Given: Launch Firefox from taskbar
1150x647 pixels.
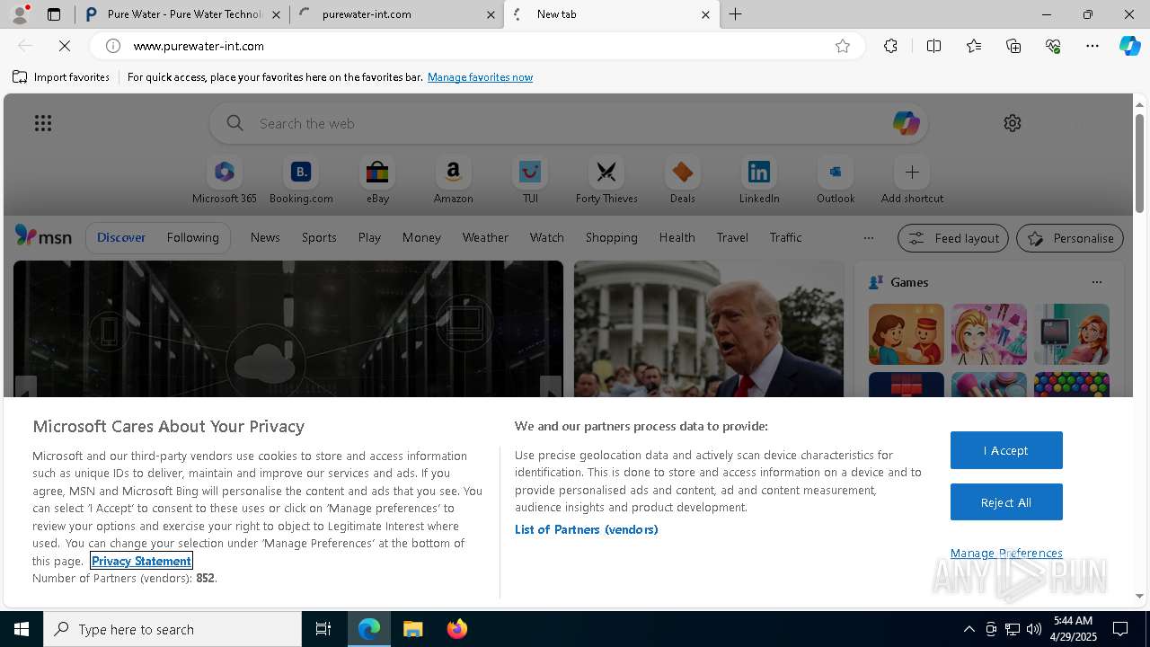Looking at the screenshot, I should (x=456, y=629).
